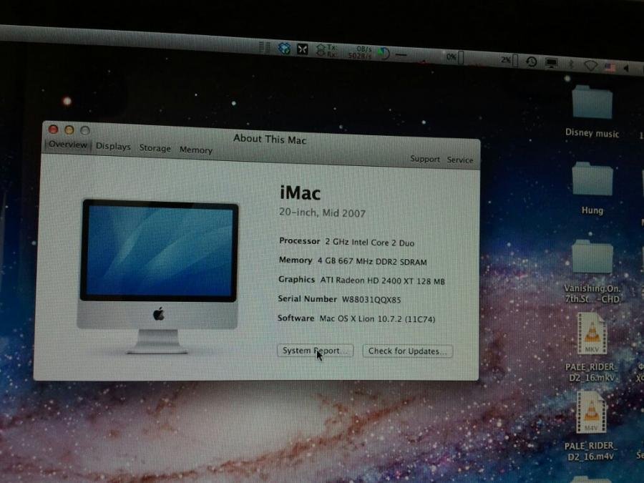Viewport: 644px width, 483px height.
Task: Open the Hung folder on desktop
Action: pyautogui.click(x=592, y=182)
